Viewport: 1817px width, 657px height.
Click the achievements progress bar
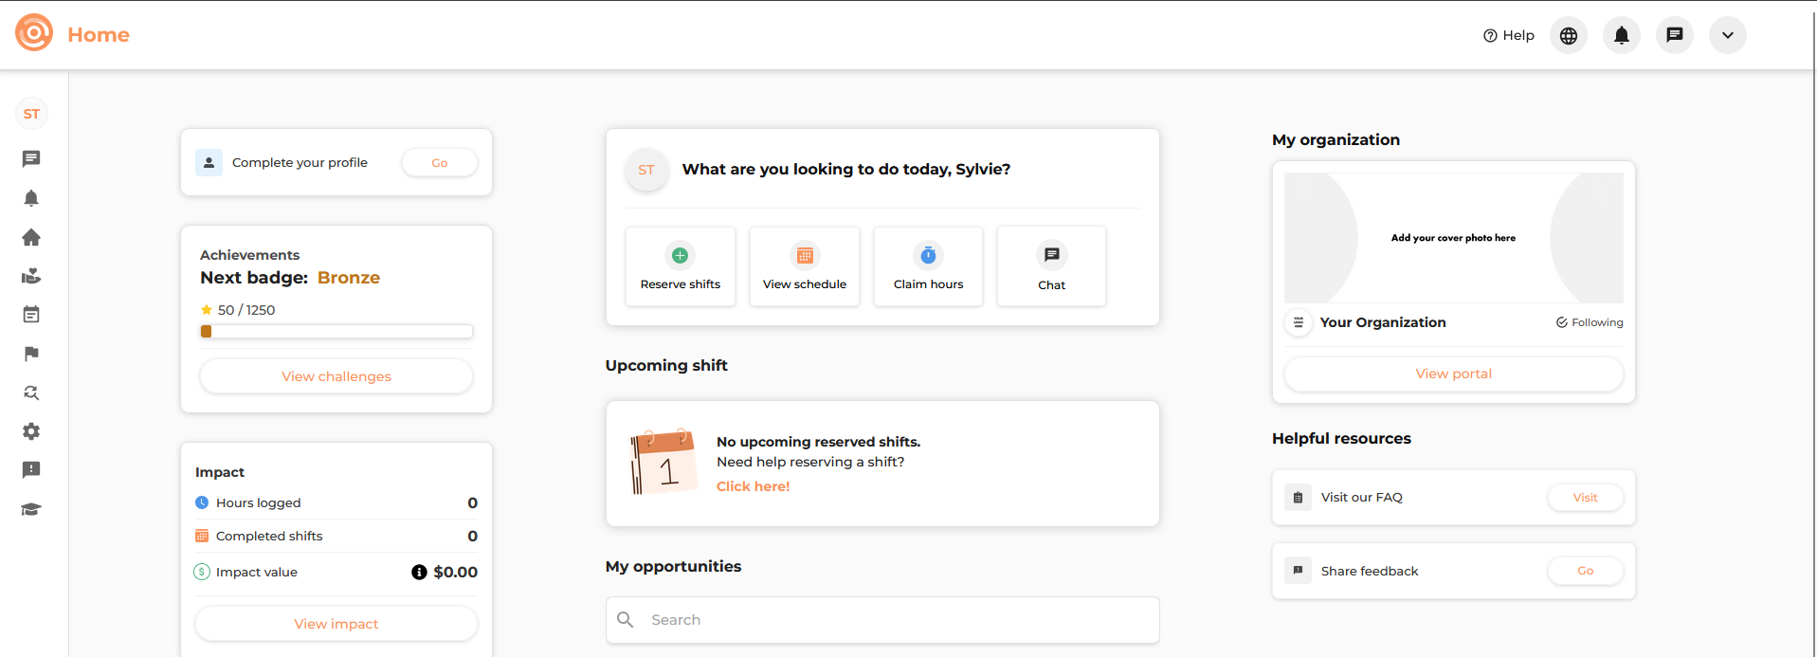[x=336, y=332]
